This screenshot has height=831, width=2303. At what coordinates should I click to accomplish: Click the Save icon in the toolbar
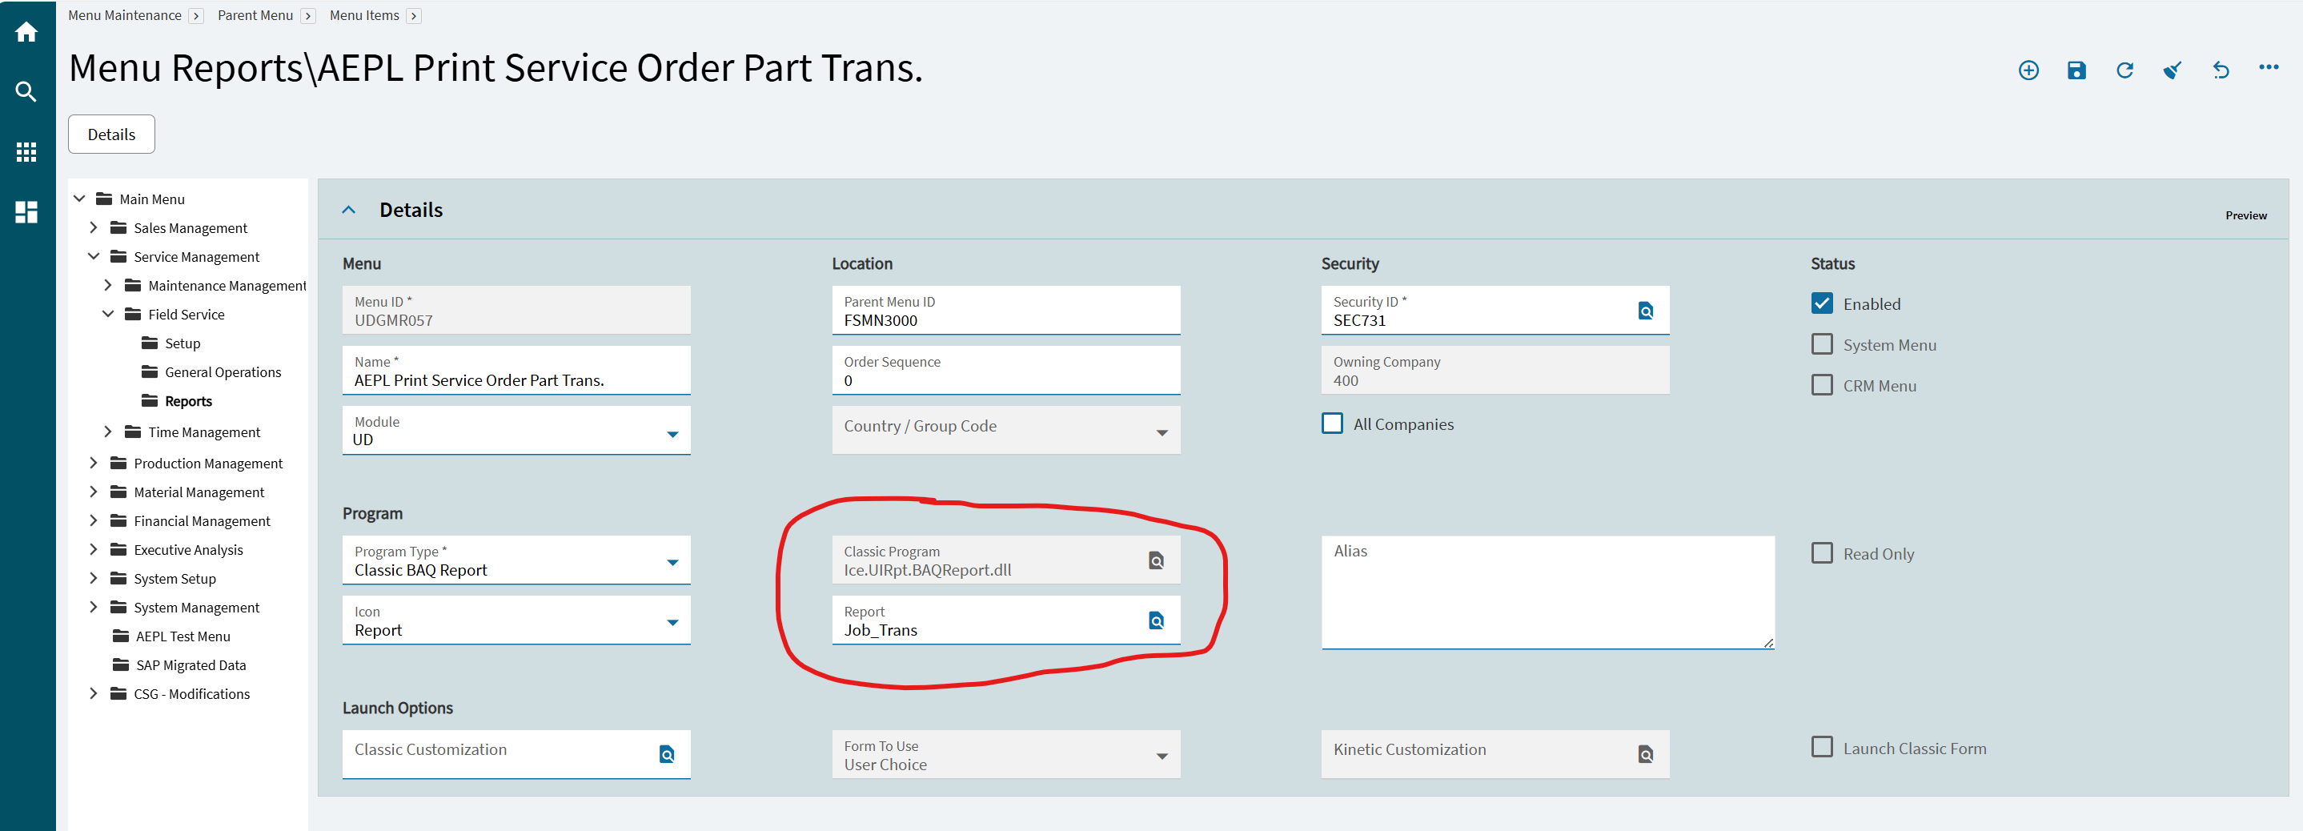(x=2076, y=70)
